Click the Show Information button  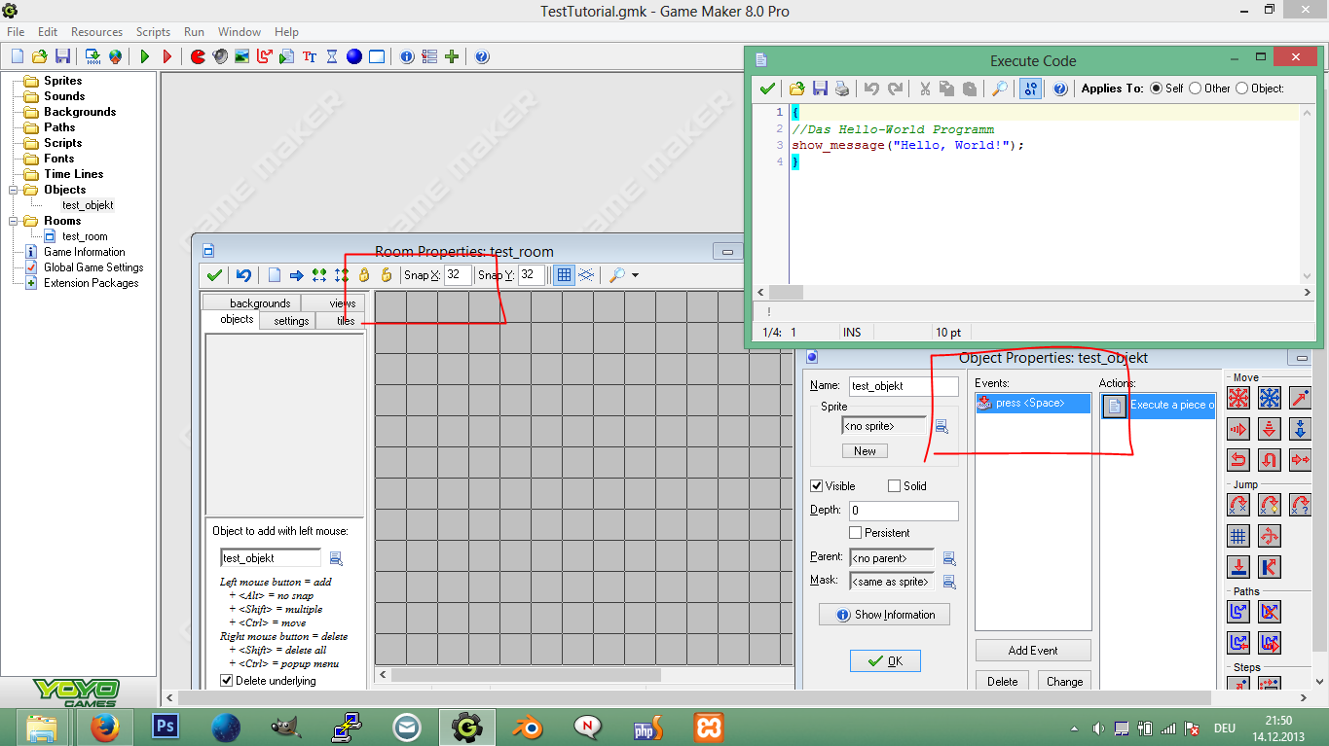coord(884,615)
